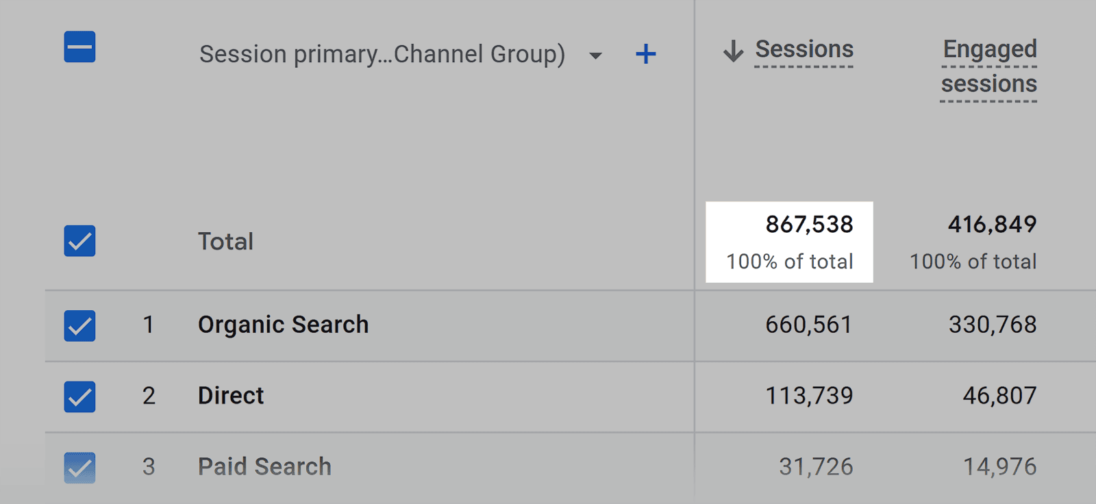The image size is (1096, 504).
Task: Uncheck the Organic Search row checkbox
Action: (79, 325)
